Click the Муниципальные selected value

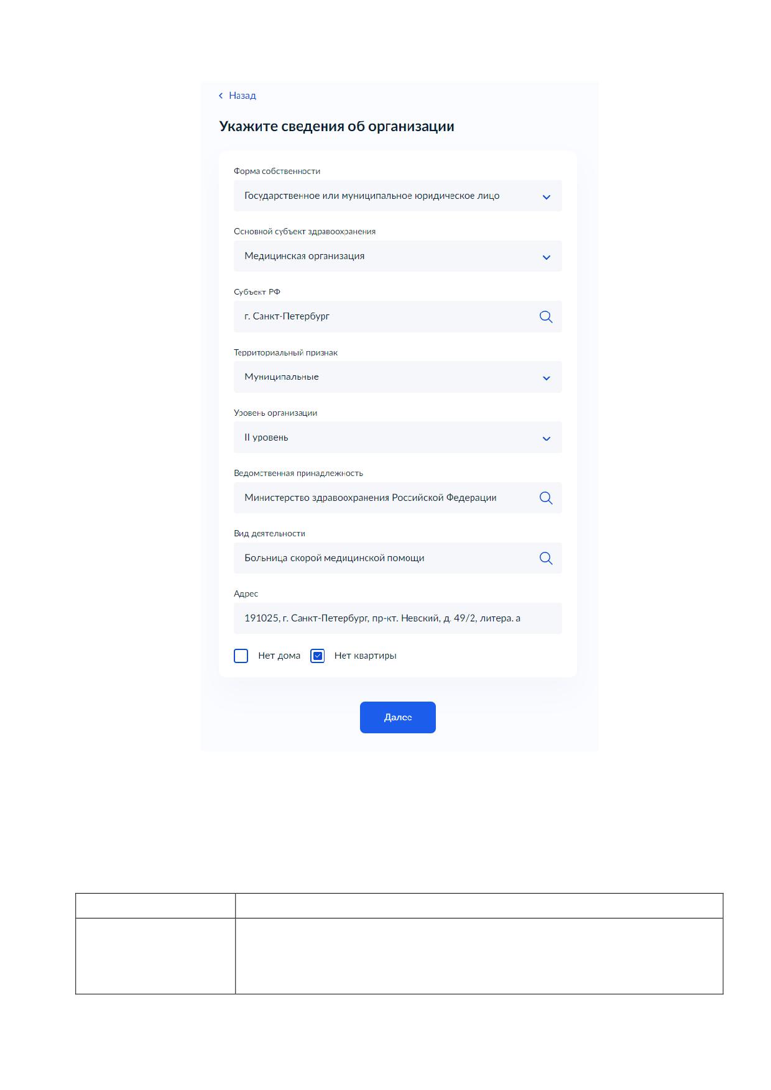pyautogui.click(x=282, y=377)
